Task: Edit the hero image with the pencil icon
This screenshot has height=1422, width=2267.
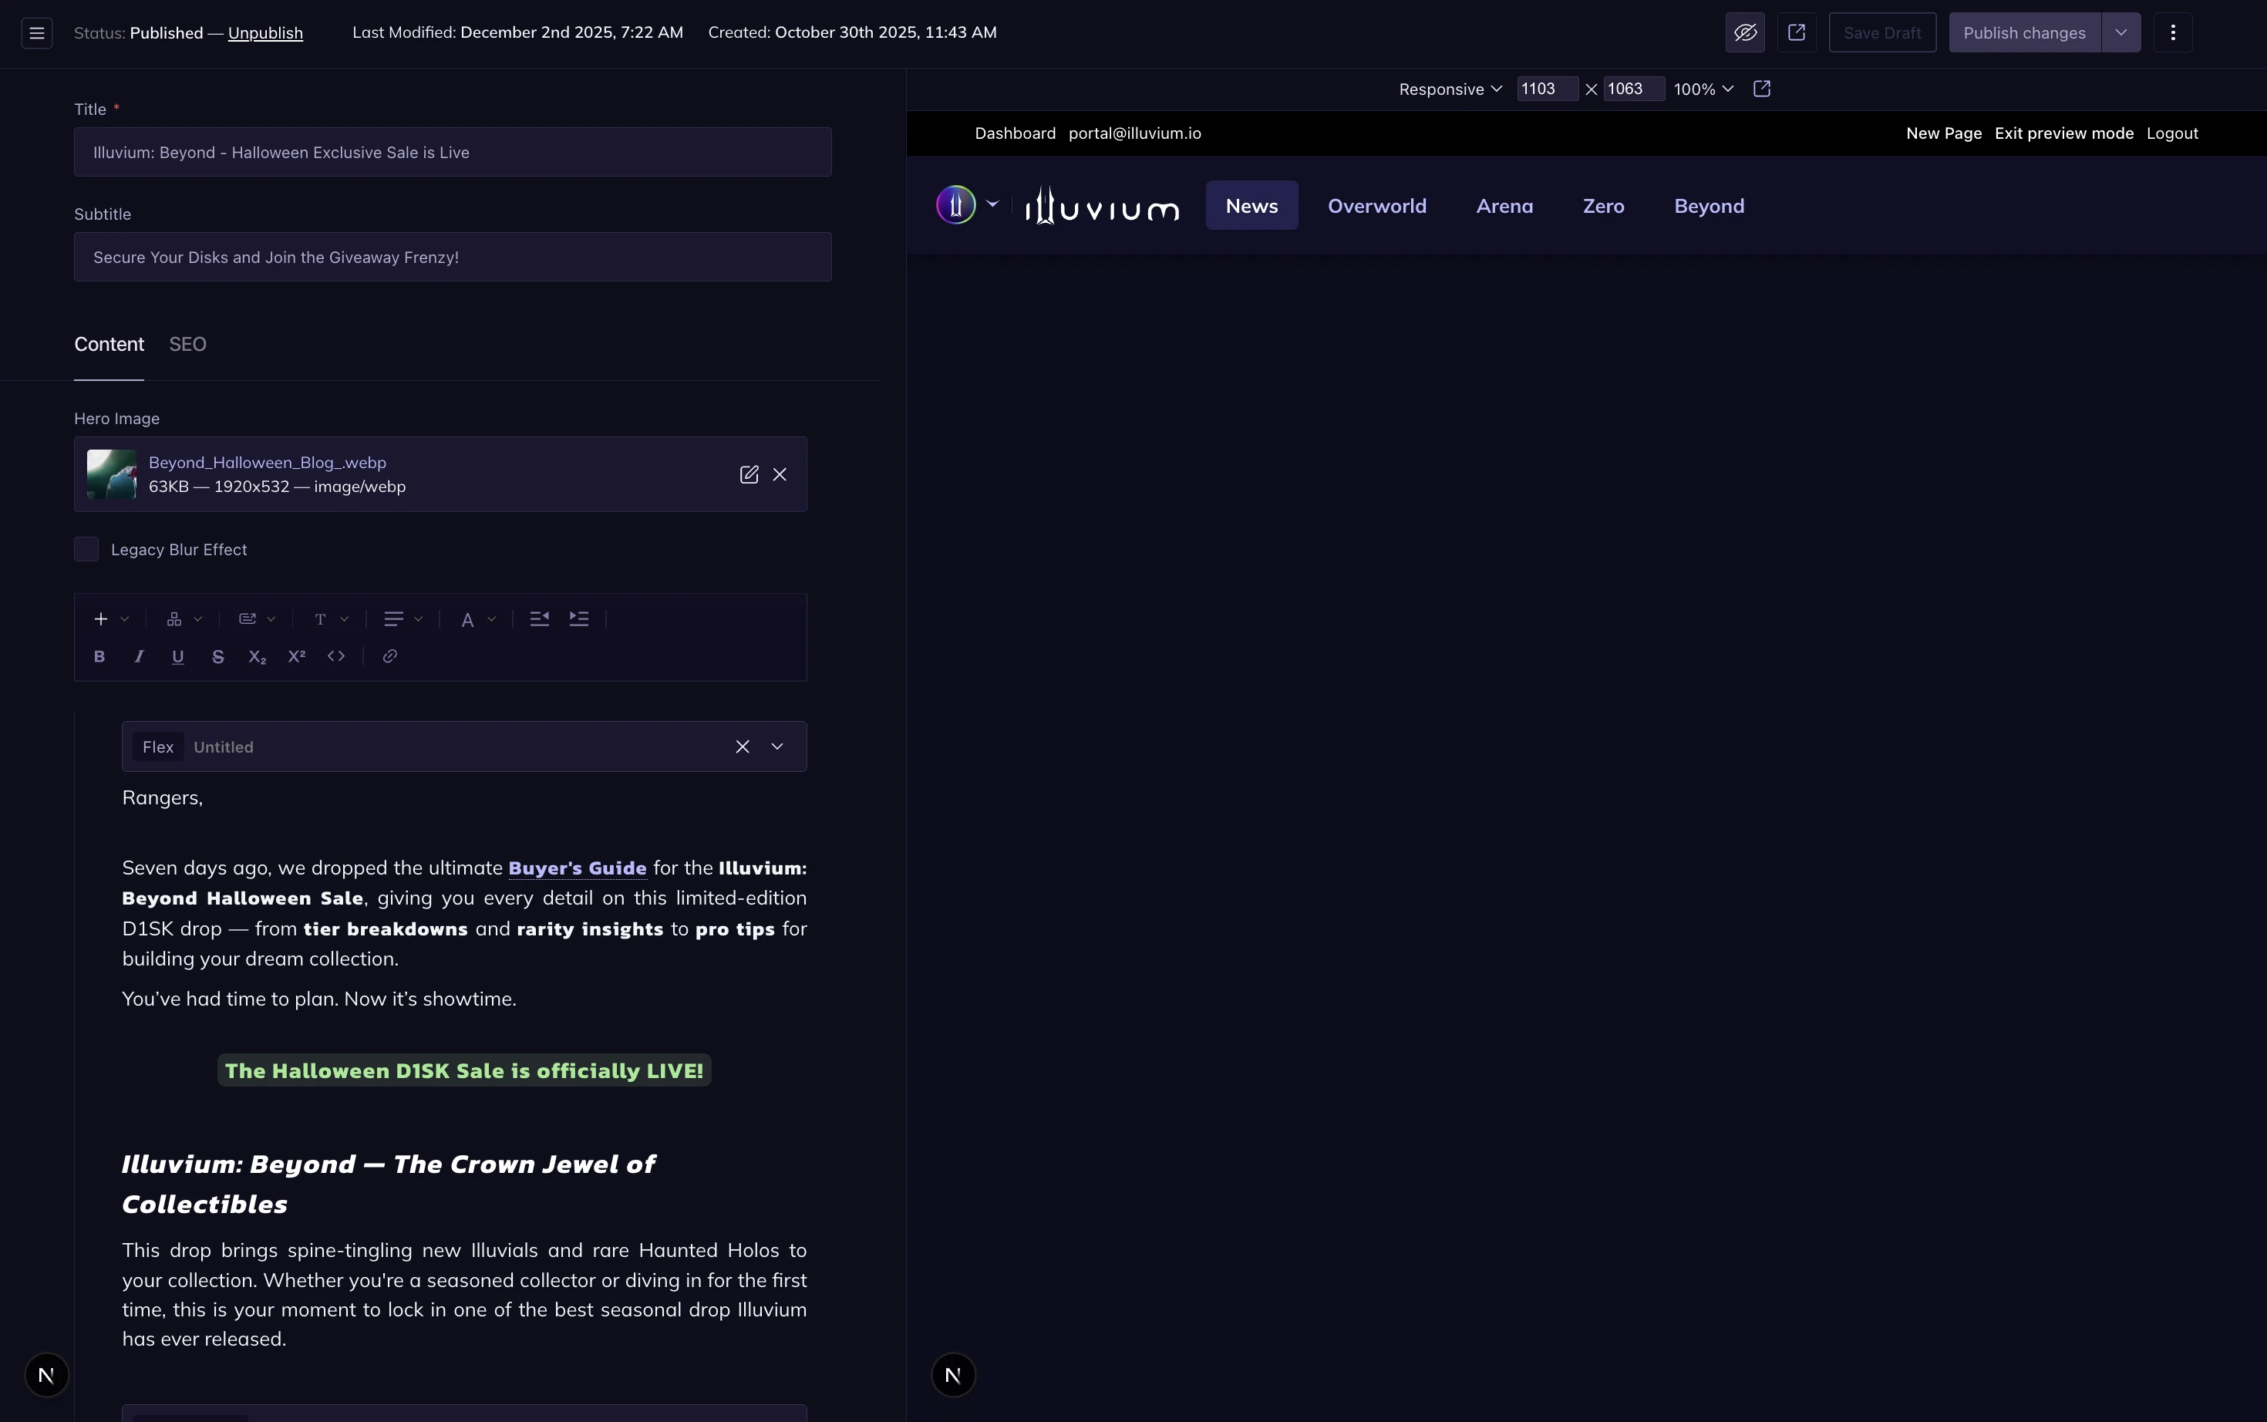Action: pyautogui.click(x=749, y=474)
